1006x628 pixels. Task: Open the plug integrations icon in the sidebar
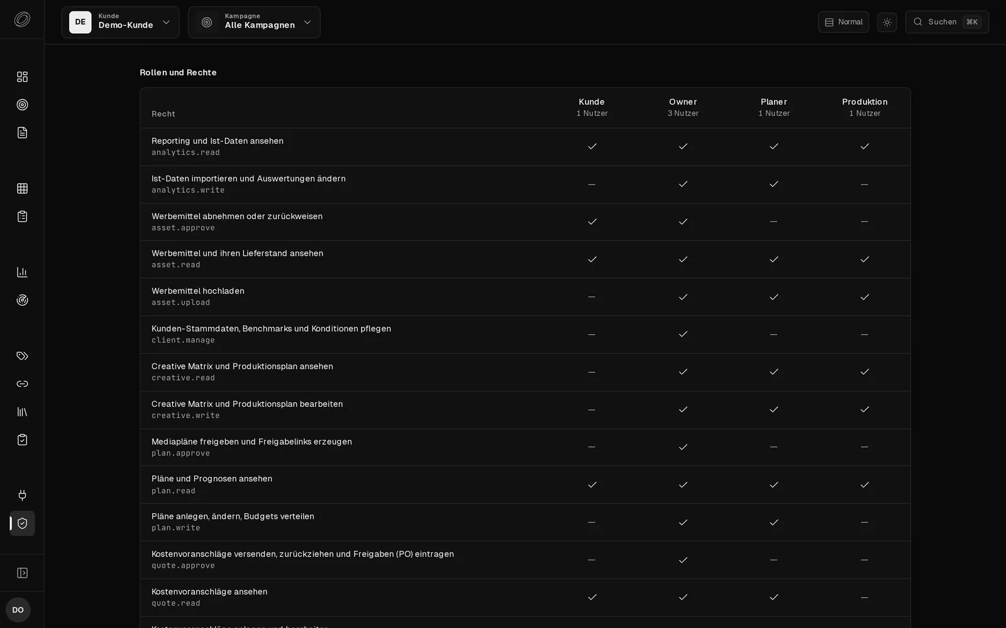tap(22, 495)
